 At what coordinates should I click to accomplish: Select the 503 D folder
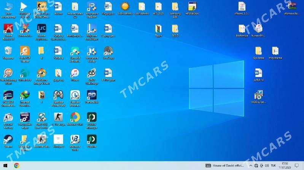click(175, 31)
